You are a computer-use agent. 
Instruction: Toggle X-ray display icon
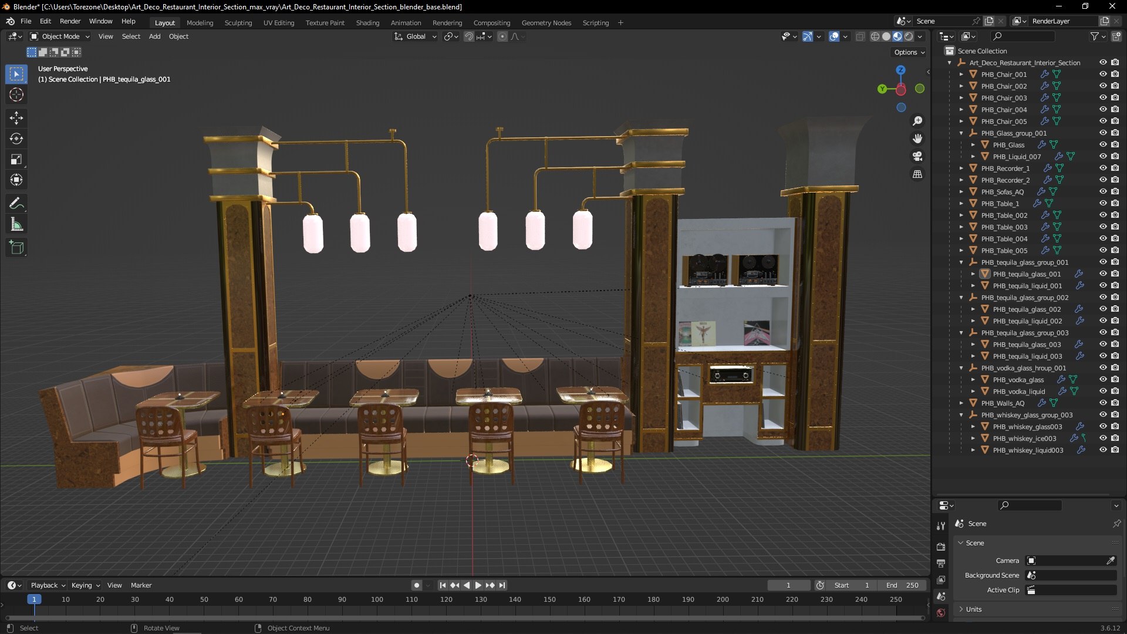pyautogui.click(x=861, y=36)
